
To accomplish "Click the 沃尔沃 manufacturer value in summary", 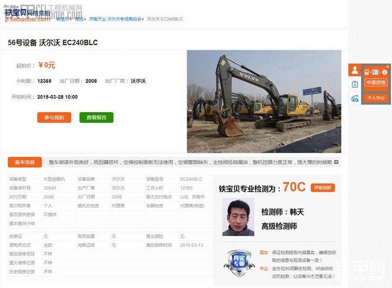I will click(138, 81).
